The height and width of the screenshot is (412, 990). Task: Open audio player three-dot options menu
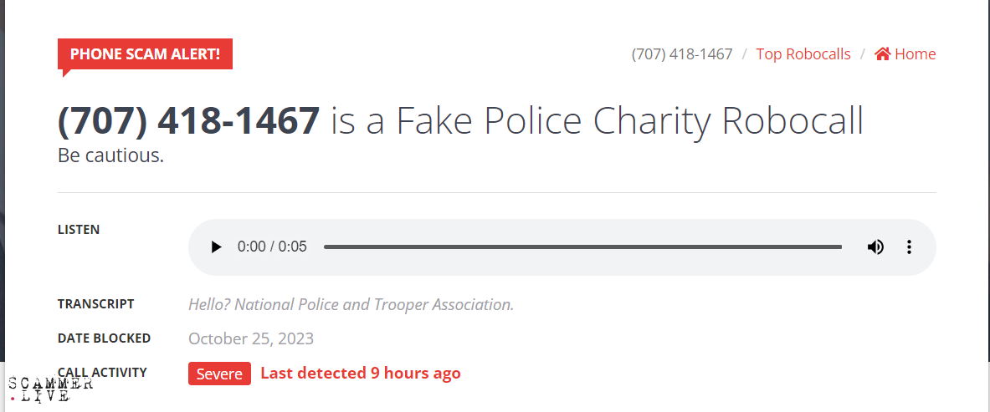pos(909,247)
